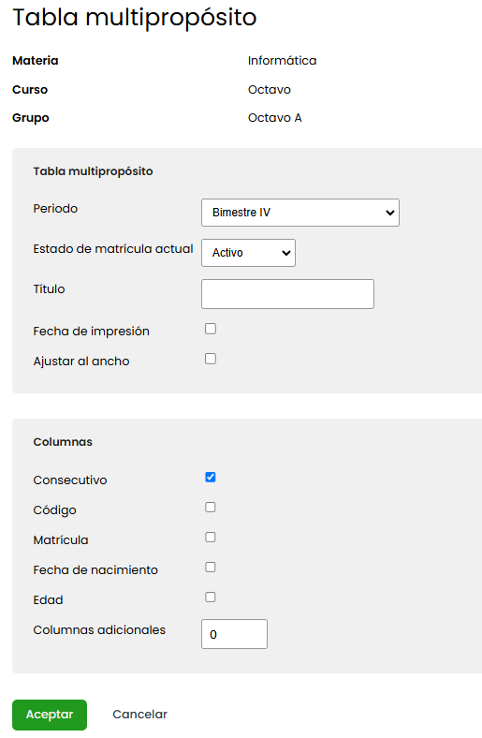Click the Tabla multipropósito page heading

tap(135, 18)
